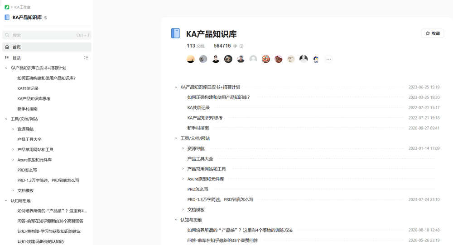Screen dimensions: 453x245
Task: Open 如何正确构建和使用产品知识库? in sidebar
Action: click(47, 78)
